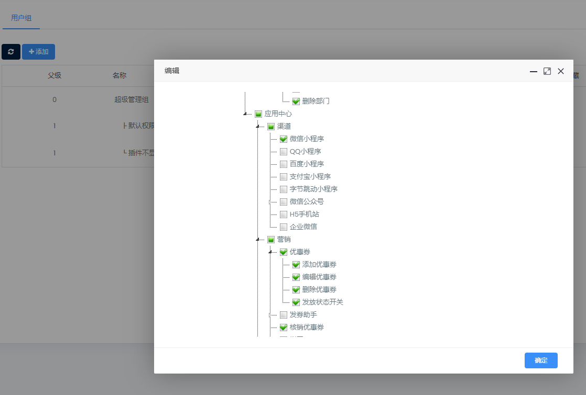Click the 确定 confirm button

coord(540,360)
